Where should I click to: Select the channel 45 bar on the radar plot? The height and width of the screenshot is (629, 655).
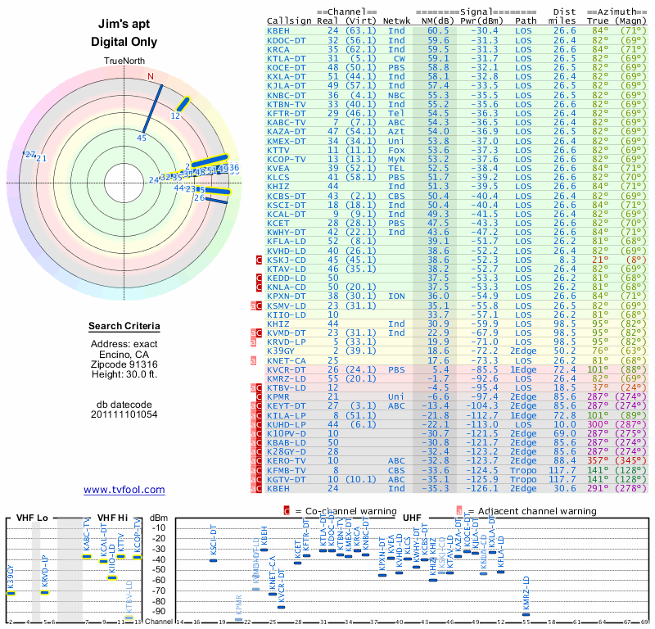(x=152, y=109)
